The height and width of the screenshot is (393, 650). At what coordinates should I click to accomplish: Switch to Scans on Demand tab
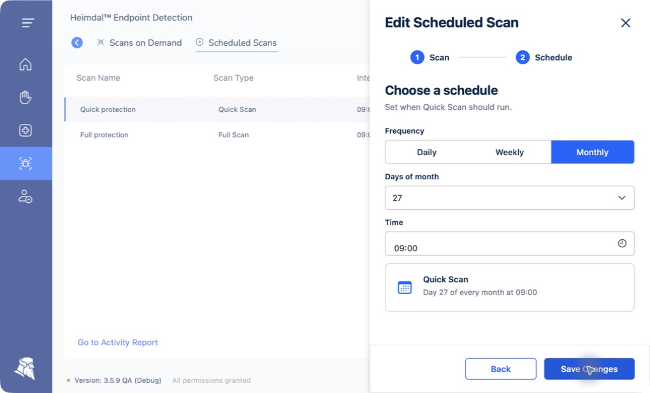[x=140, y=43]
